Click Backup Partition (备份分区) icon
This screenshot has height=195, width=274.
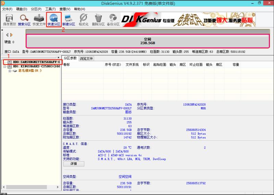113,20
